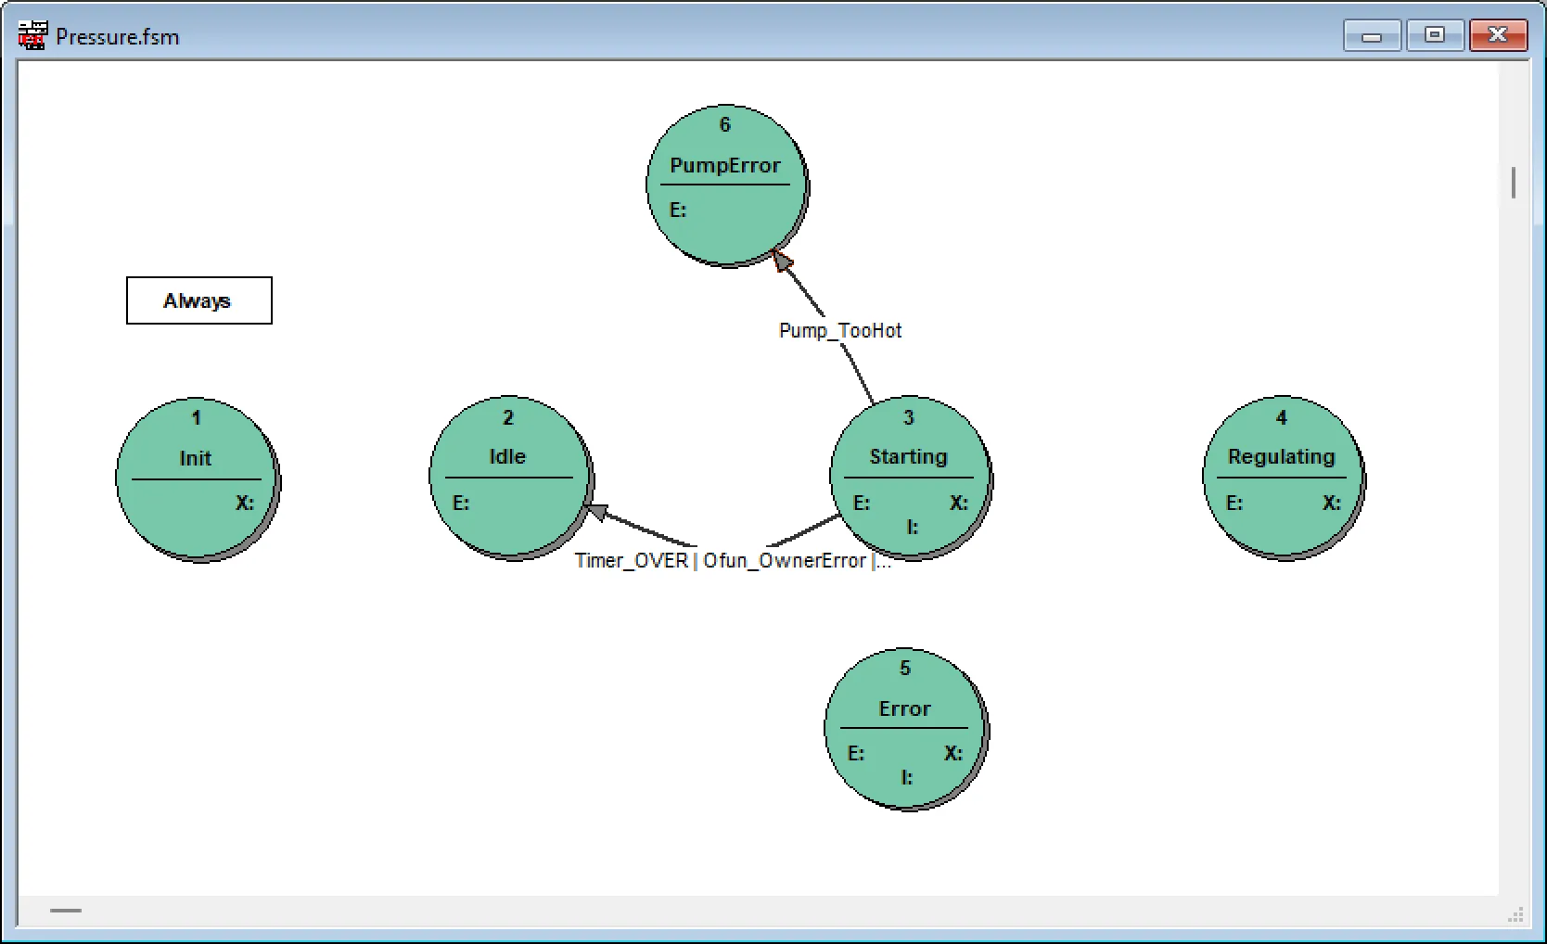Click the horizontal scrollbar at the bottom

64,912
